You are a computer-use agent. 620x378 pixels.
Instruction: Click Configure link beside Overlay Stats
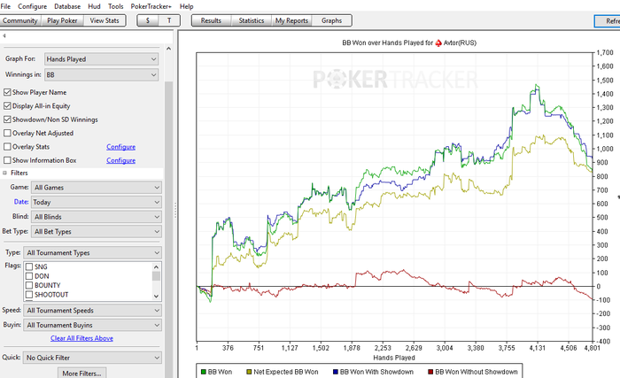[120, 147]
